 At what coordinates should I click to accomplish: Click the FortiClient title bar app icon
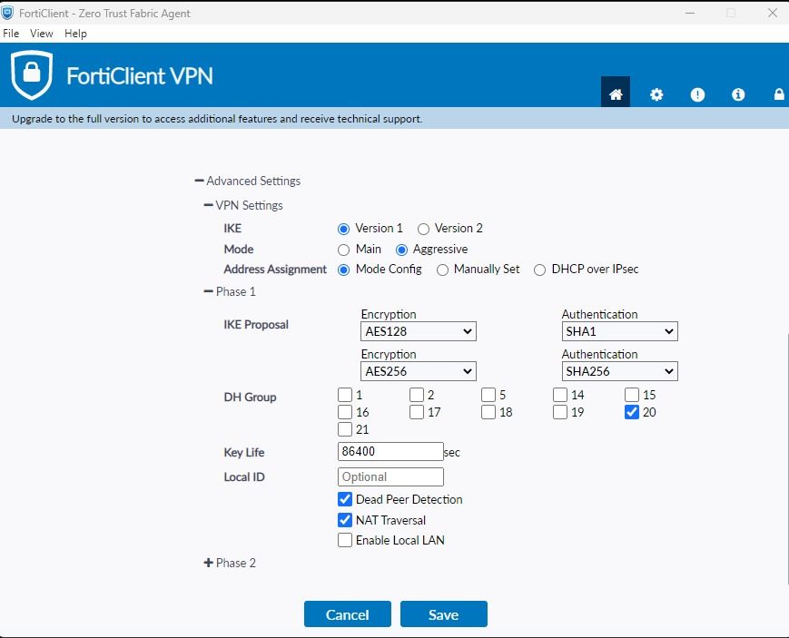(x=7, y=13)
